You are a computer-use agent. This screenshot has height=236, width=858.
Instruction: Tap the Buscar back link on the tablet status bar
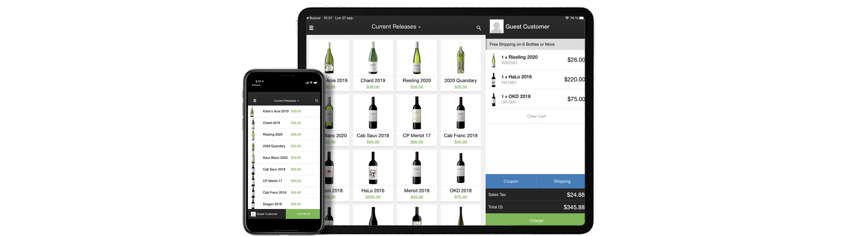[313, 18]
